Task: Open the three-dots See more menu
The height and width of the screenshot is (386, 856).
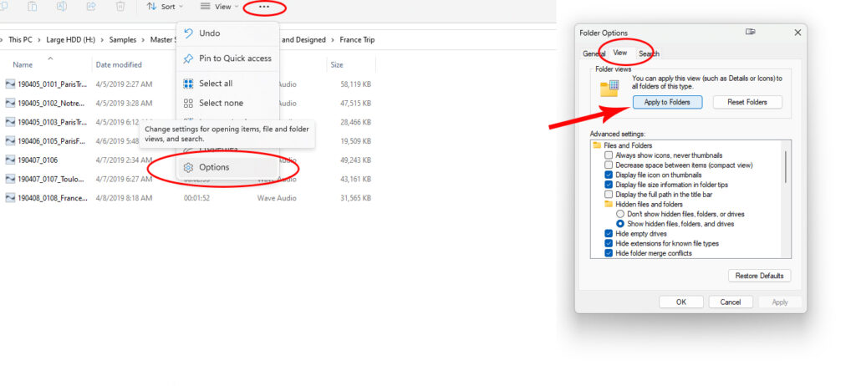Action: (x=264, y=7)
